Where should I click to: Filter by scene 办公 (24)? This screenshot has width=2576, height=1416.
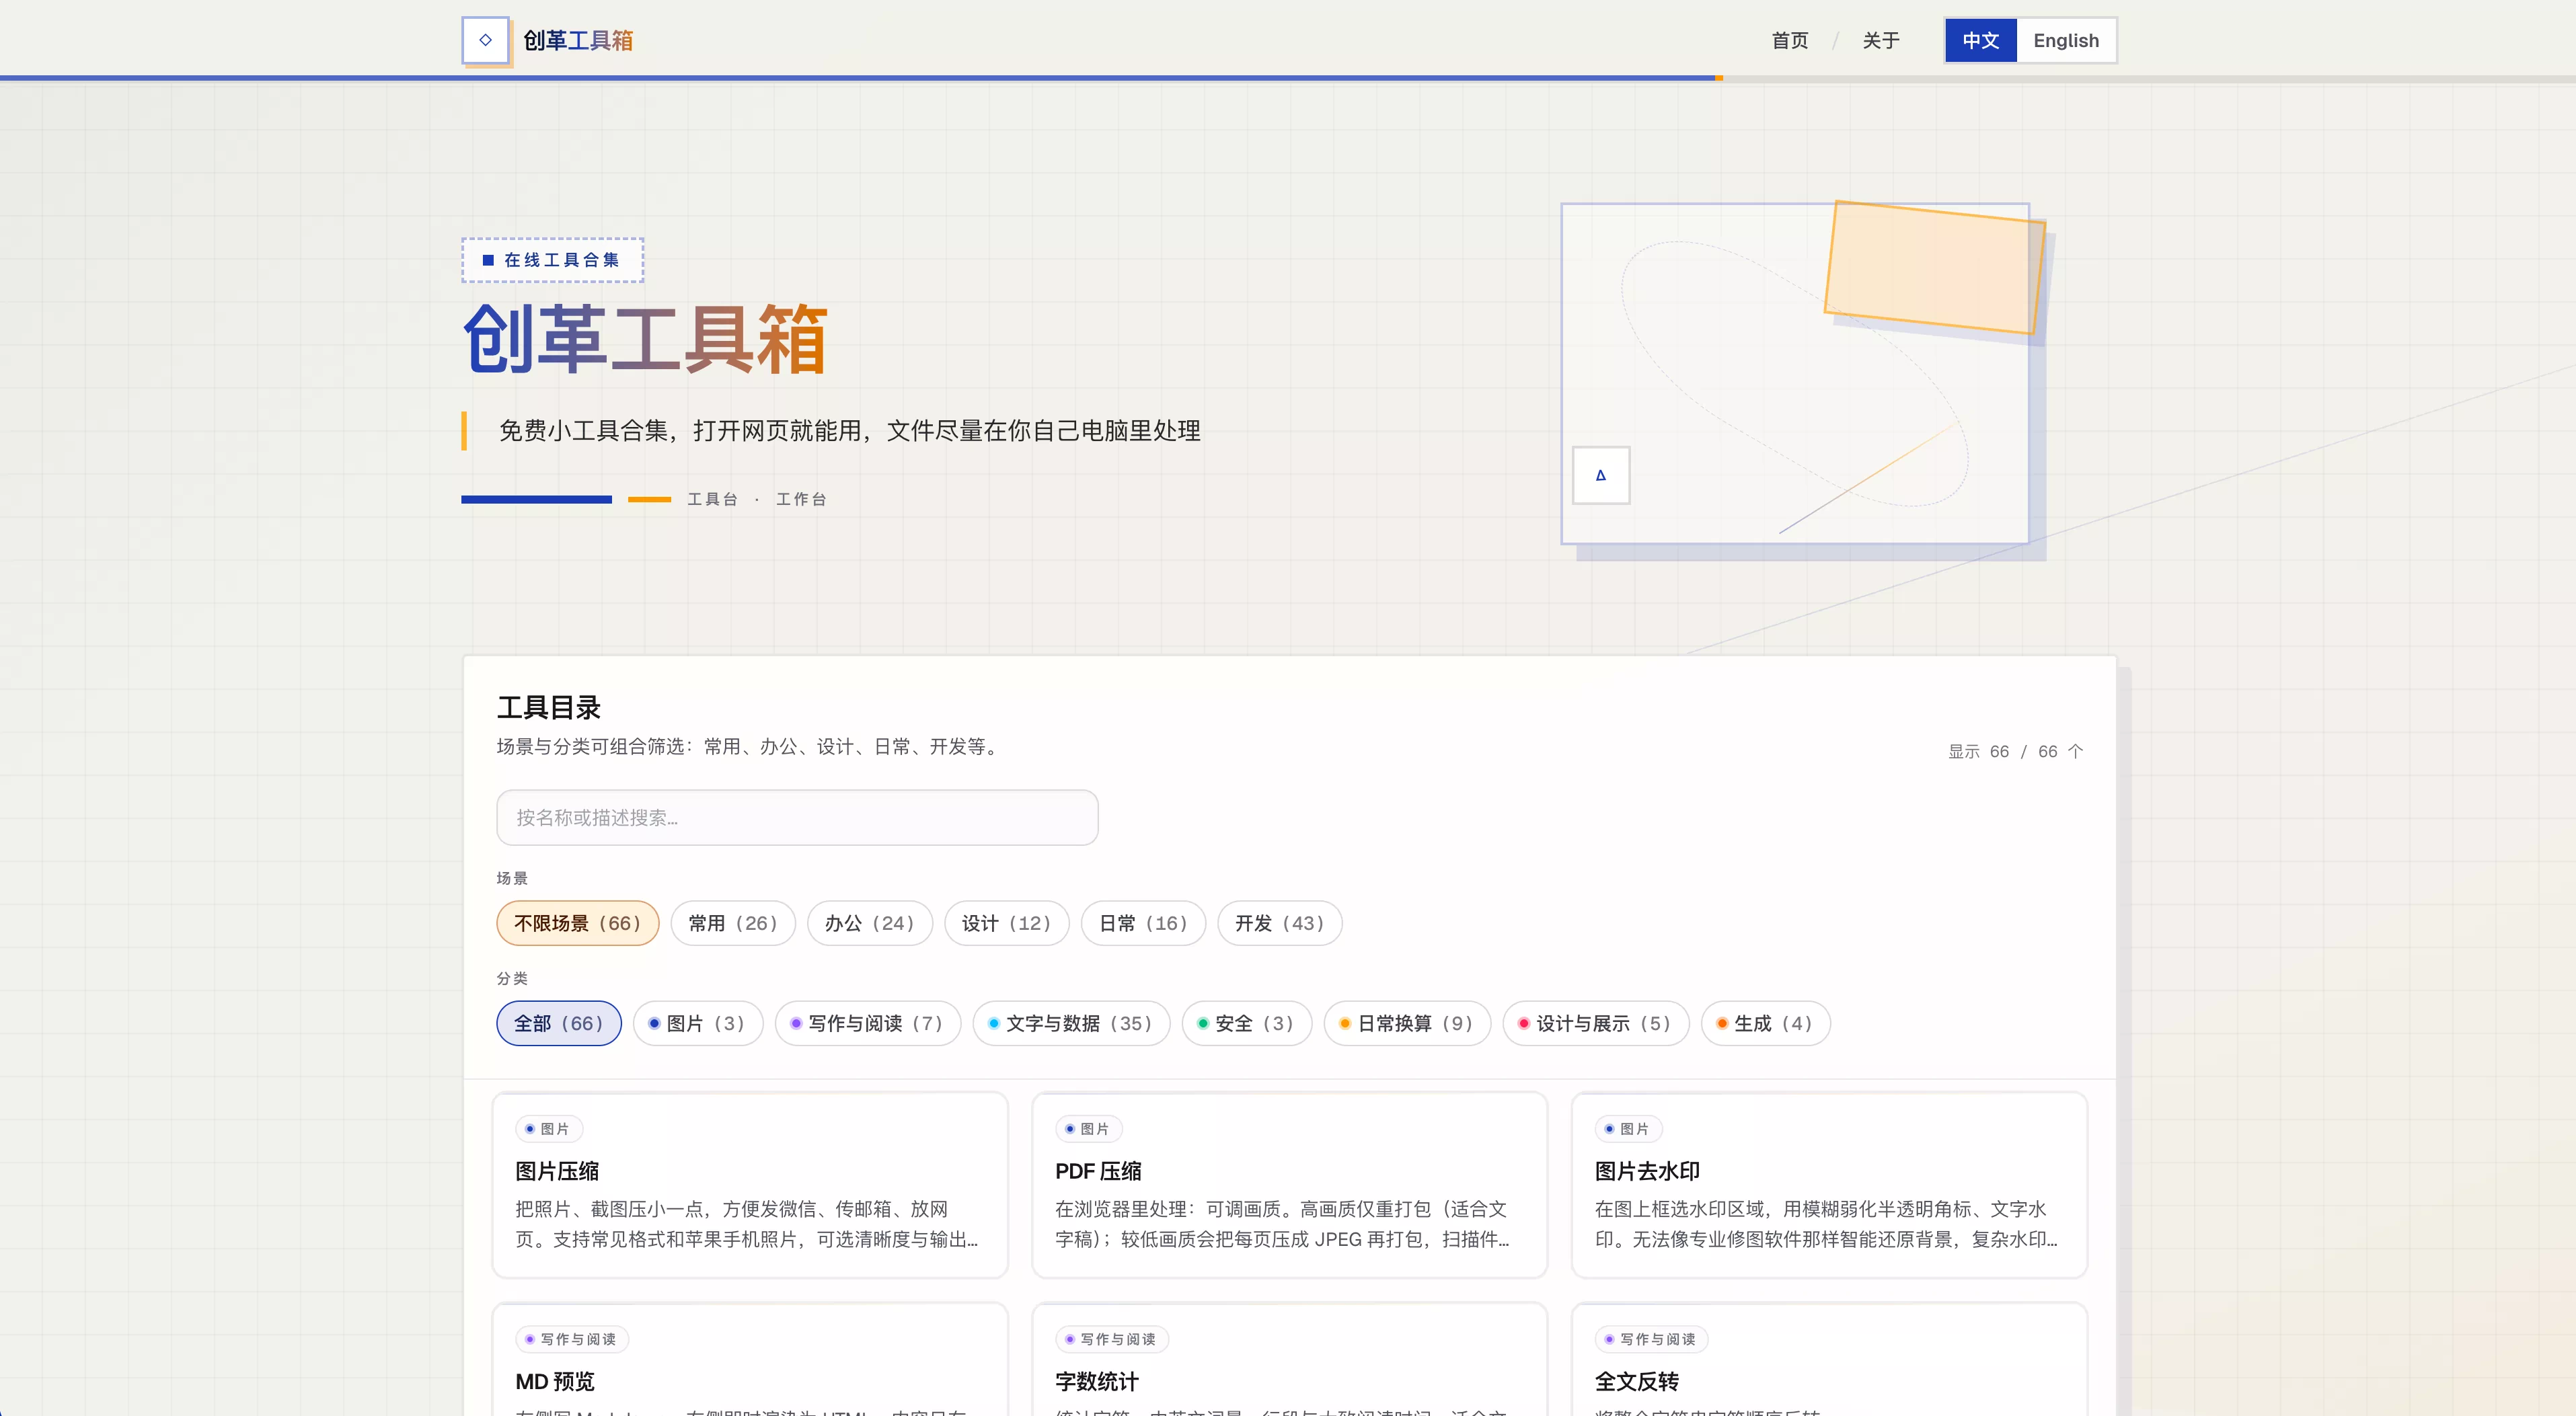869,923
